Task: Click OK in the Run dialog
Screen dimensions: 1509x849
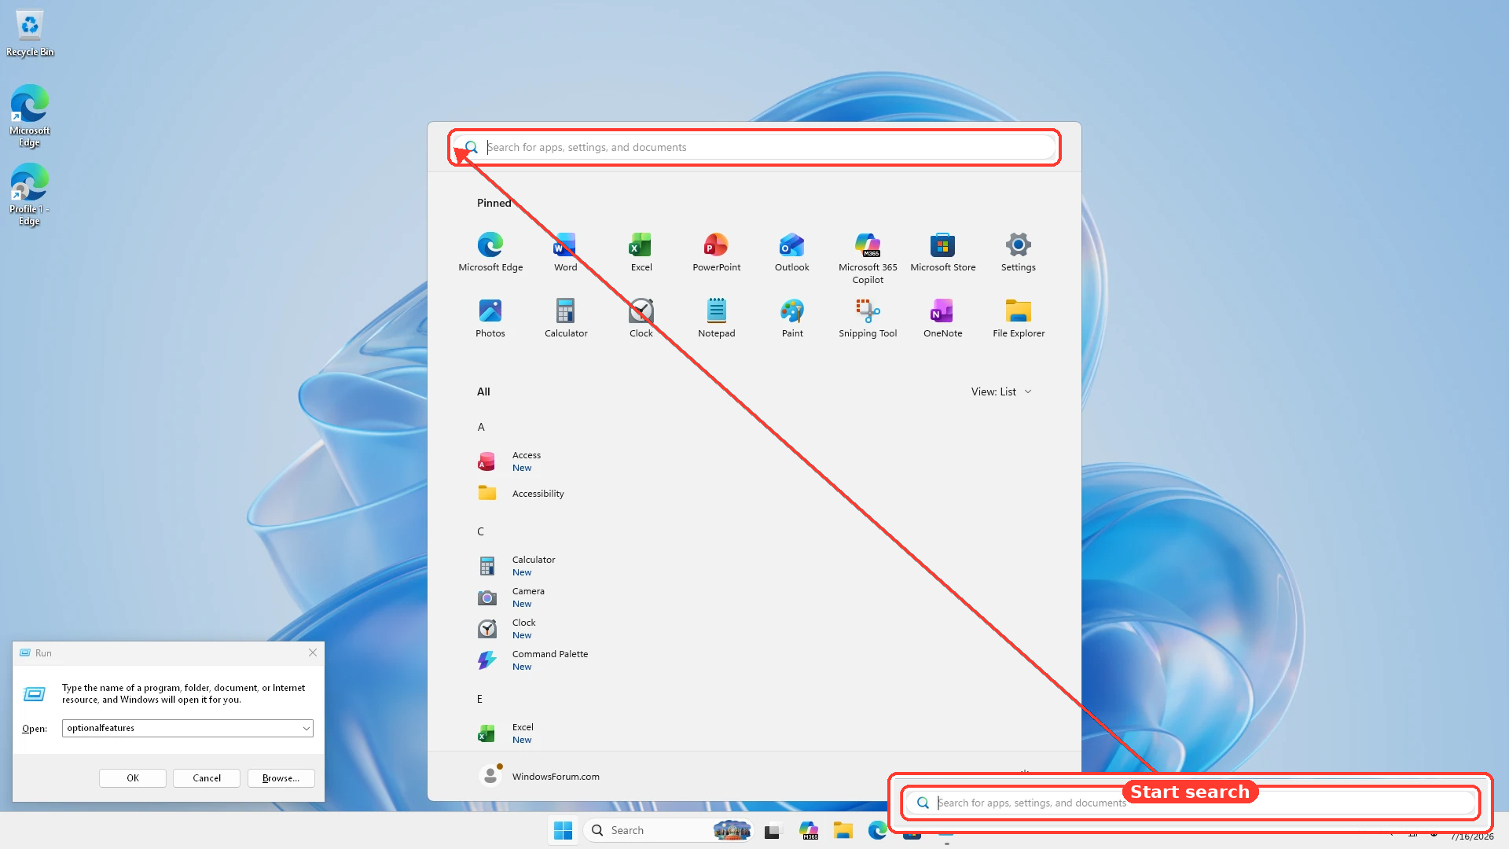Action: 133,778
